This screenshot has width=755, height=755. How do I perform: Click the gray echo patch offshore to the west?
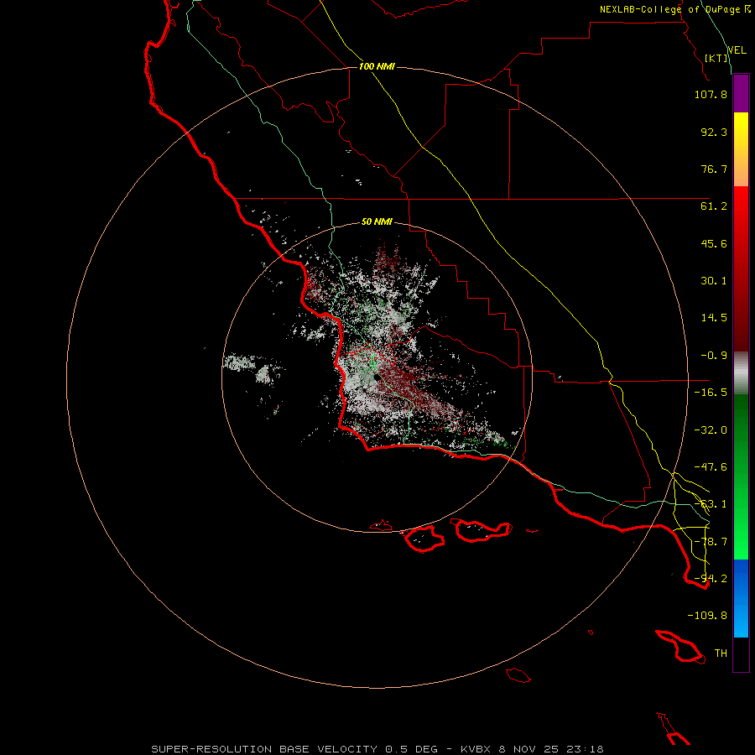tap(239, 362)
